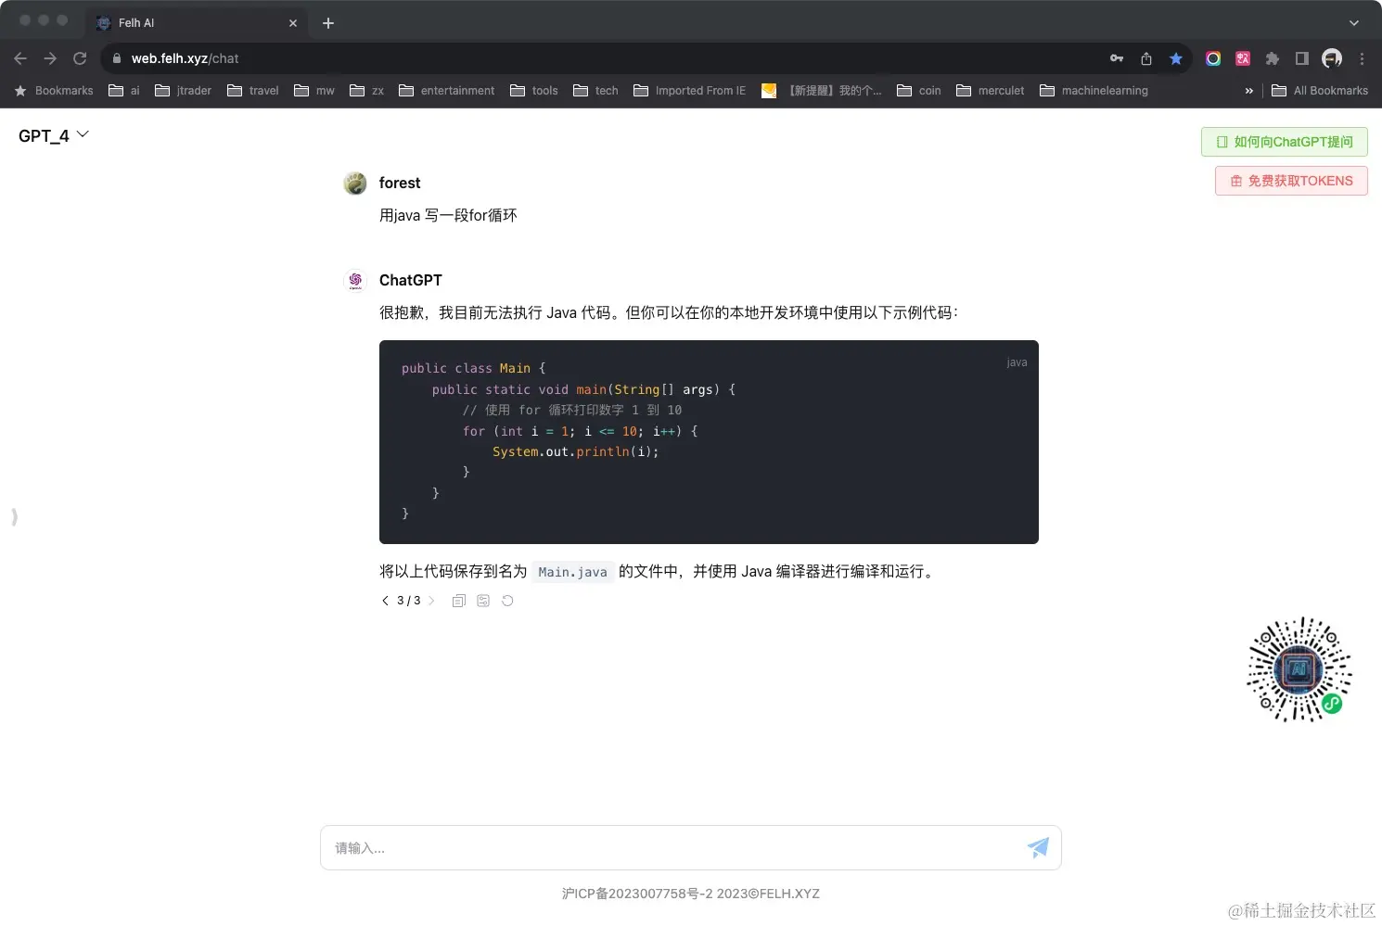Open the merculet bookmark folder
Viewport: 1382px width, 926px height.
(991, 91)
